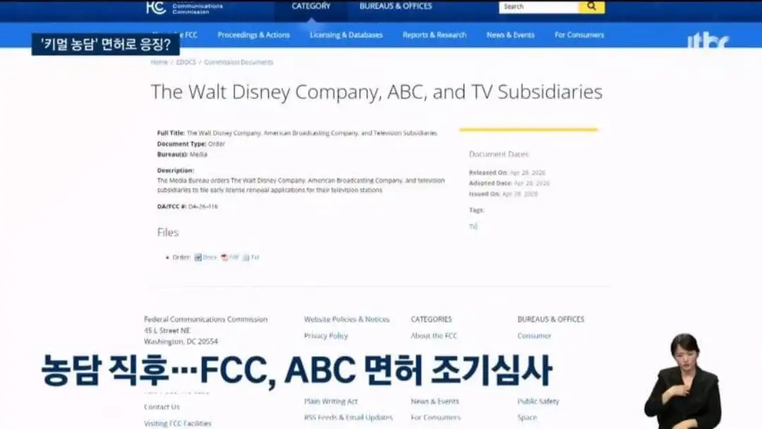The width and height of the screenshot is (762, 429).
Task: Open the Plain Writing Act footer link
Action: coord(331,401)
